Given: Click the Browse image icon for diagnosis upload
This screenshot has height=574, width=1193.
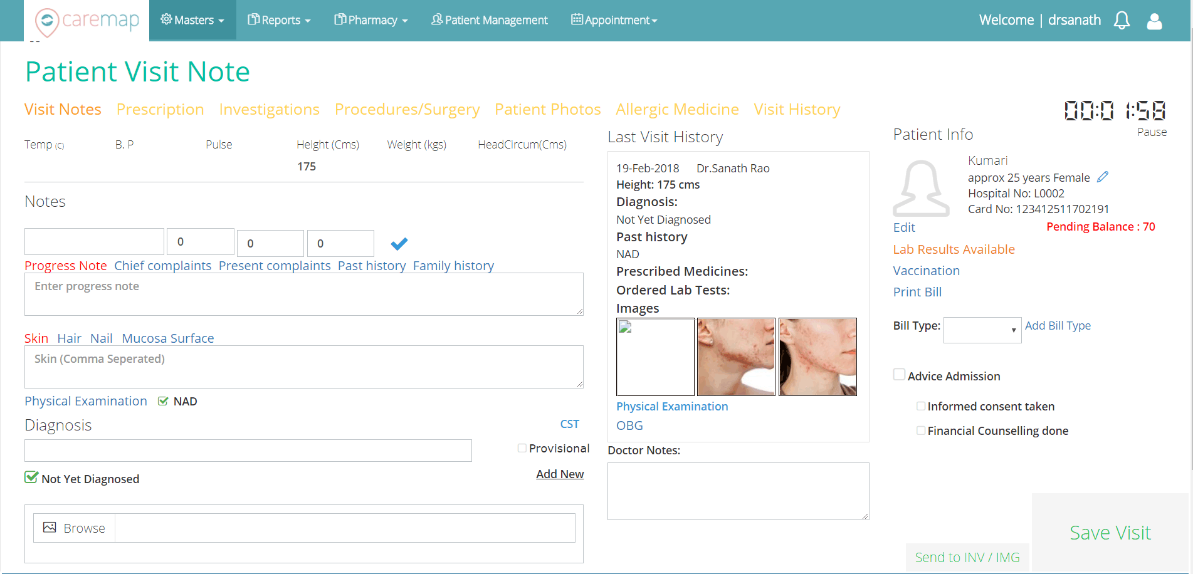Looking at the screenshot, I should (50, 527).
